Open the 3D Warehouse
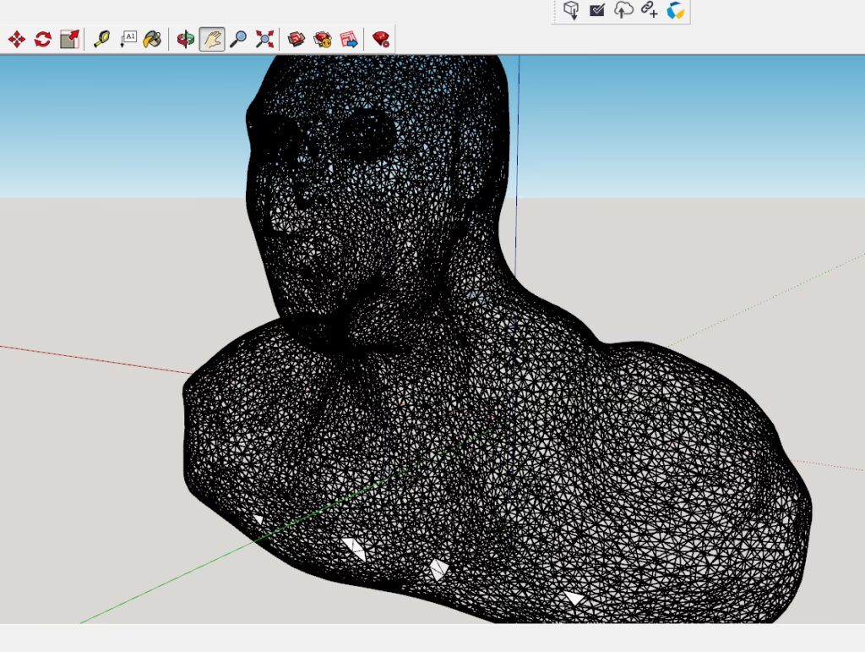The width and height of the screenshot is (865, 652). (x=296, y=39)
